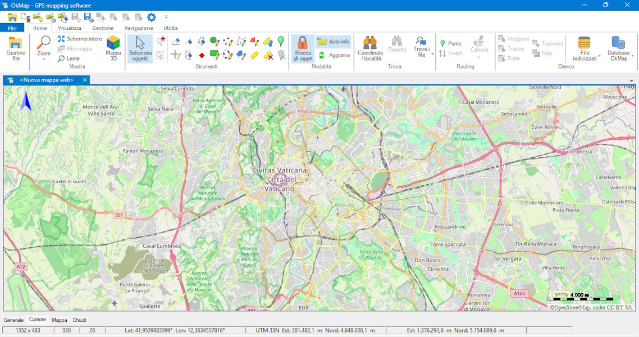
Task: Switch to the Utilità ribbon tab
Action: pos(170,28)
